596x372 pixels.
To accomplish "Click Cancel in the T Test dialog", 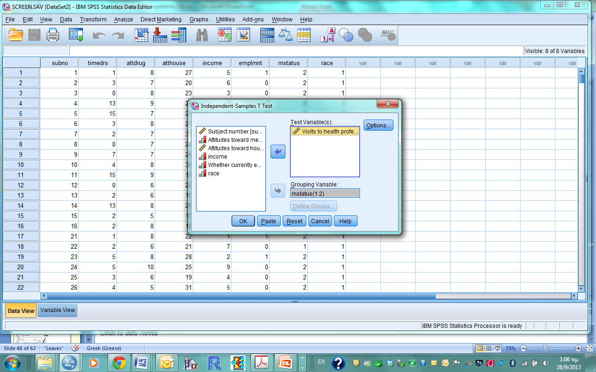I will coord(320,221).
